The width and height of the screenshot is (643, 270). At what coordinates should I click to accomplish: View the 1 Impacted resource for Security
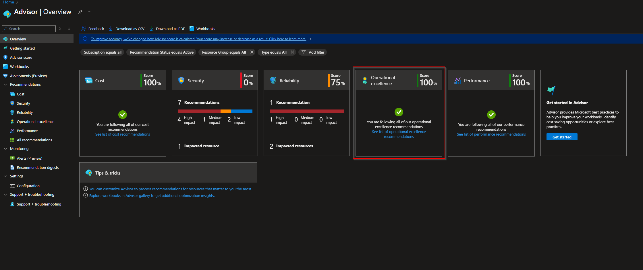pos(199,146)
